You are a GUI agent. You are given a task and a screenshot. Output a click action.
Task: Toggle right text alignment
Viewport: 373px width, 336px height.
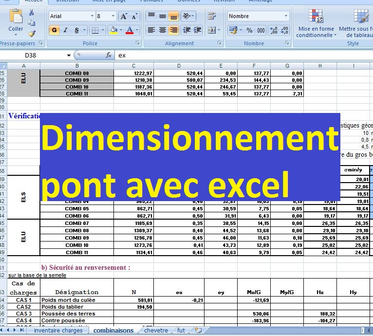[174, 30]
